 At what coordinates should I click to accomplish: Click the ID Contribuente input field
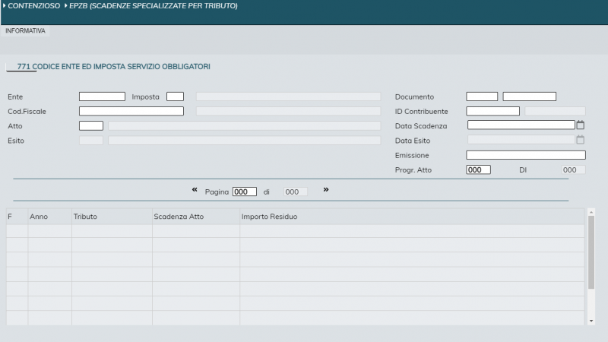tap(492, 111)
